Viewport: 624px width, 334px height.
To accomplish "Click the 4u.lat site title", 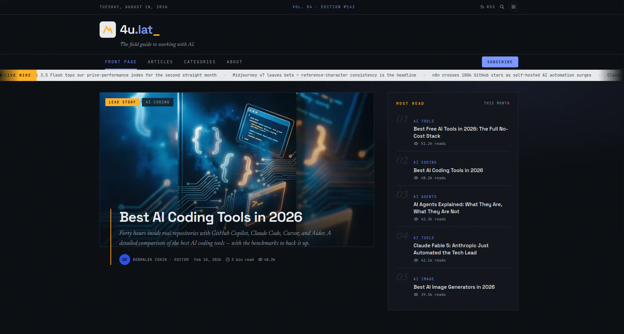I will tap(140, 30).
